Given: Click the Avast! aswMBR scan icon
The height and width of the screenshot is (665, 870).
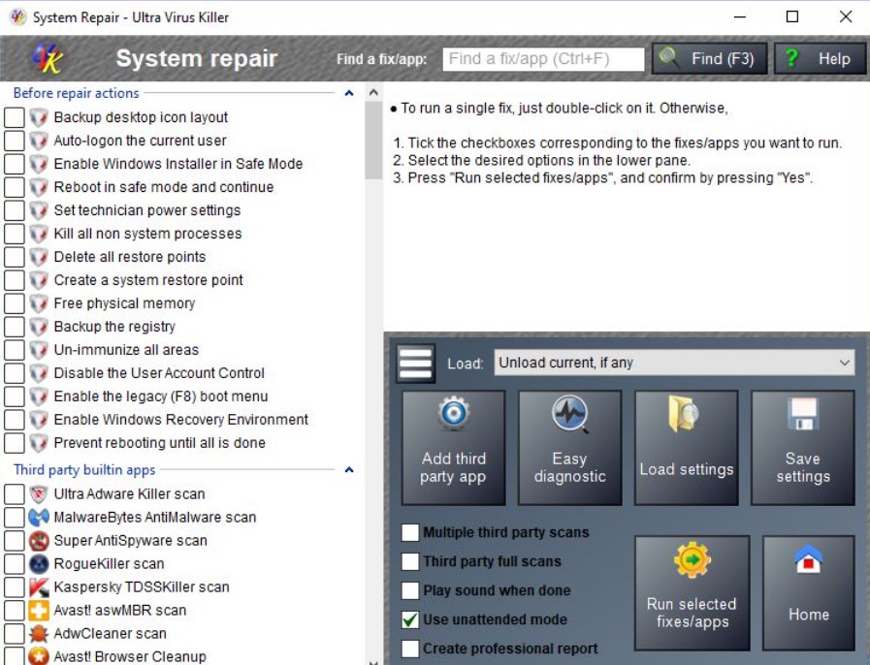Looking at the screenshot, I should click(x=38, y=611).
